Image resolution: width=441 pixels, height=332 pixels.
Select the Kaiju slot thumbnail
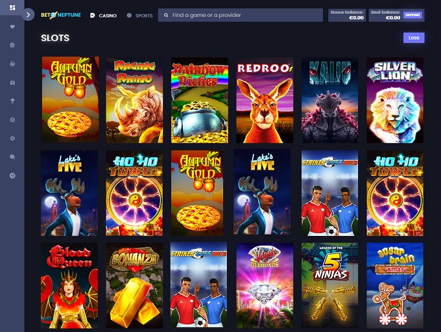point(329,100)
